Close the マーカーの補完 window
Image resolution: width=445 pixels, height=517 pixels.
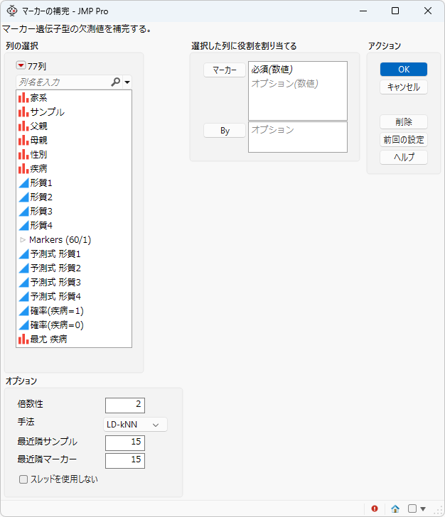(428, 11)
